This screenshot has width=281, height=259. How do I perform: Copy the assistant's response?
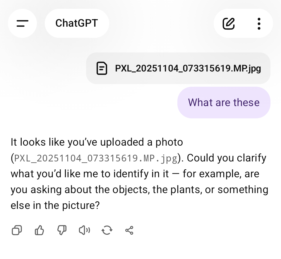coord(17,231)
